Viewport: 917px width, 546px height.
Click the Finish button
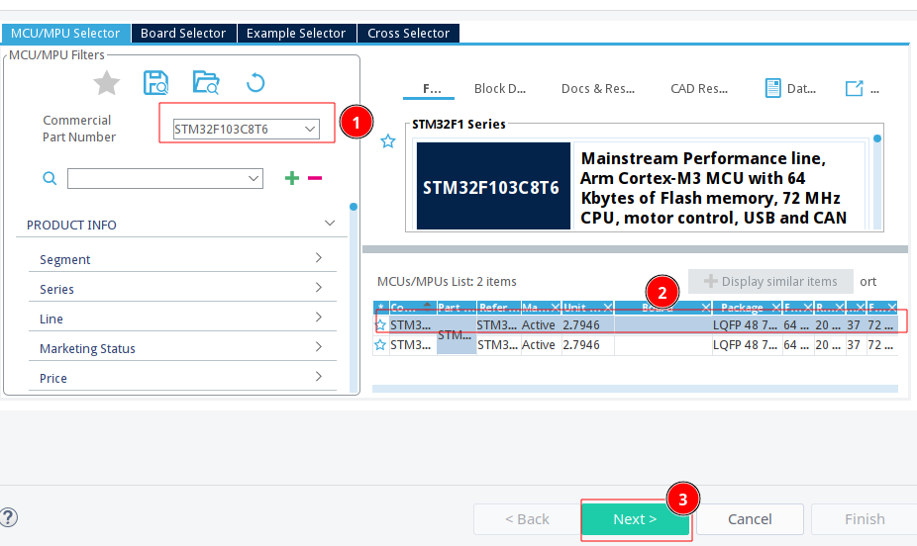pos(865,518)
